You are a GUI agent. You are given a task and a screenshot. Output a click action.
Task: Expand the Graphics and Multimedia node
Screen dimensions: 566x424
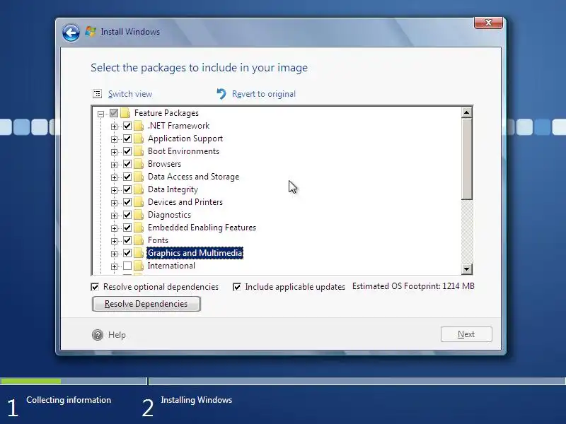point(114,254)
